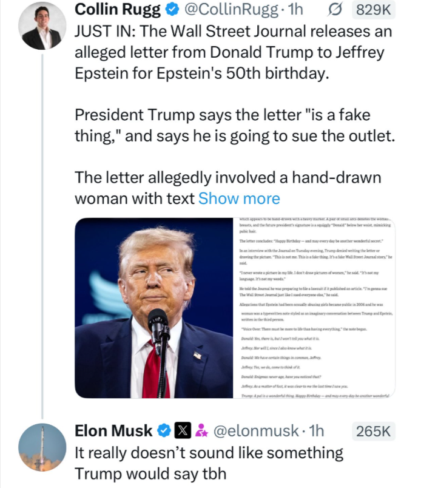
Task: Click the X logo affiliation badge
Action: (x=182, y=431)
